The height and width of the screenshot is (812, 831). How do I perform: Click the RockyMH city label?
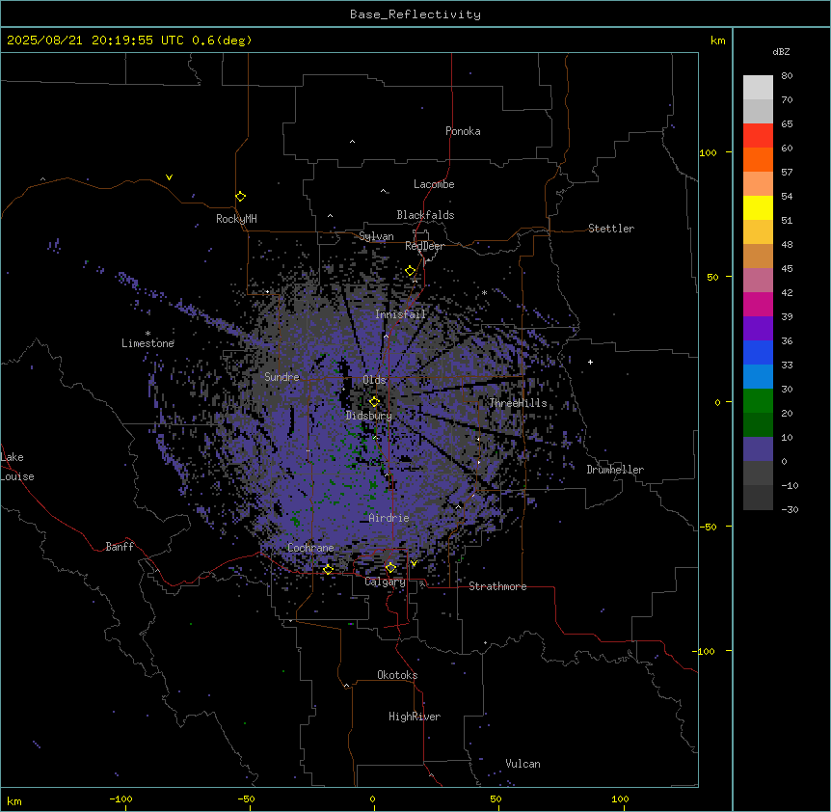pyautogui.click(x=236, y=219)
